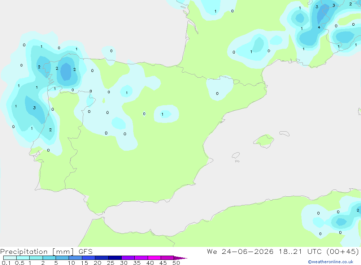Viewport: 361px width, 265px height.
Task: Click the '50' legend scale label
Action: point(176,263)
